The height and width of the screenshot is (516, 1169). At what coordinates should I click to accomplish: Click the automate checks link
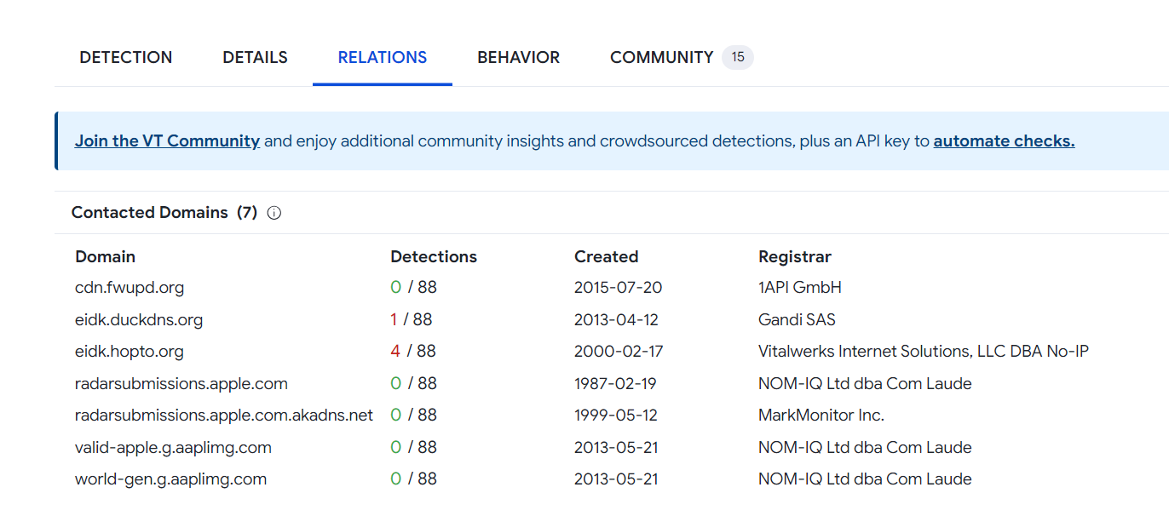tap(1004, 141)
